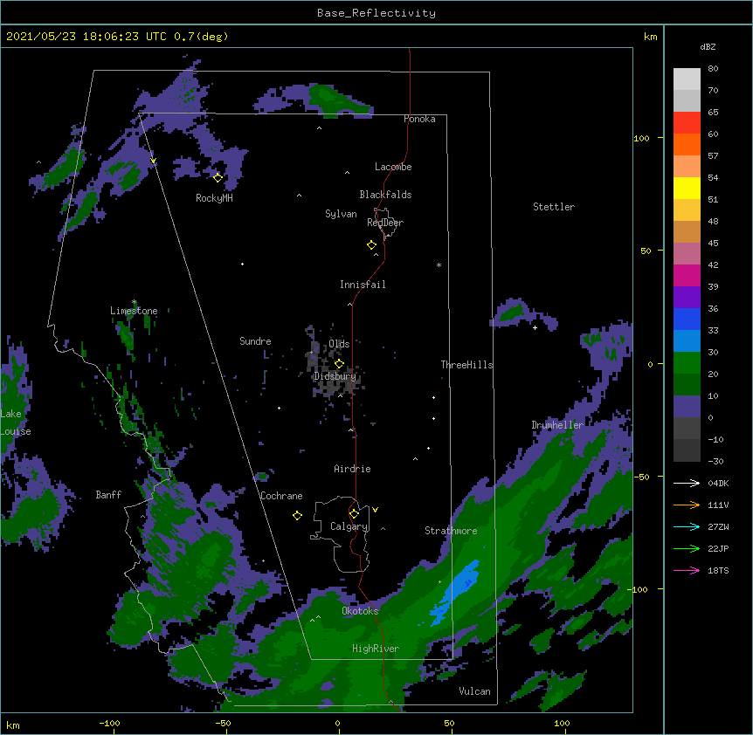This screenshot has width=753, height=735.
Task: Select the indigo 10 dBZ color swatch
Action: coord(687,407)
